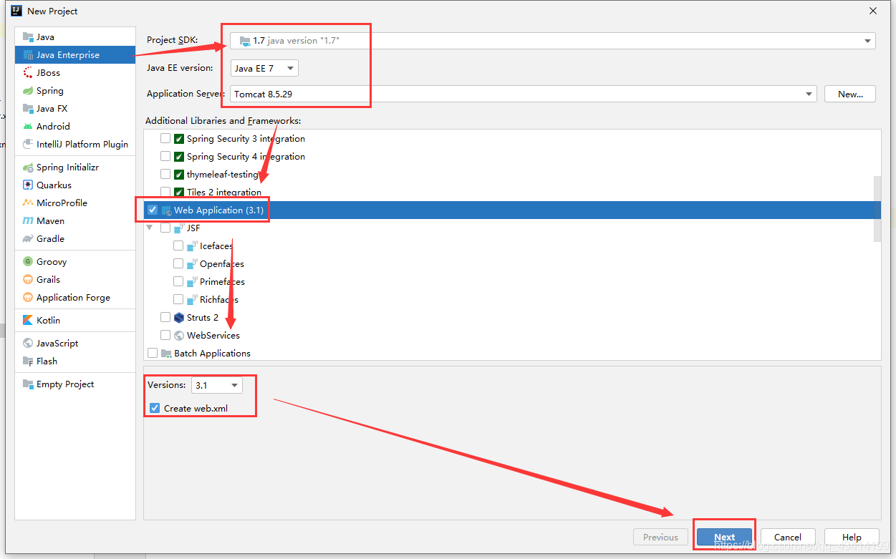
Task: Open the Project SDK dropdown
Action: (553, 41)
